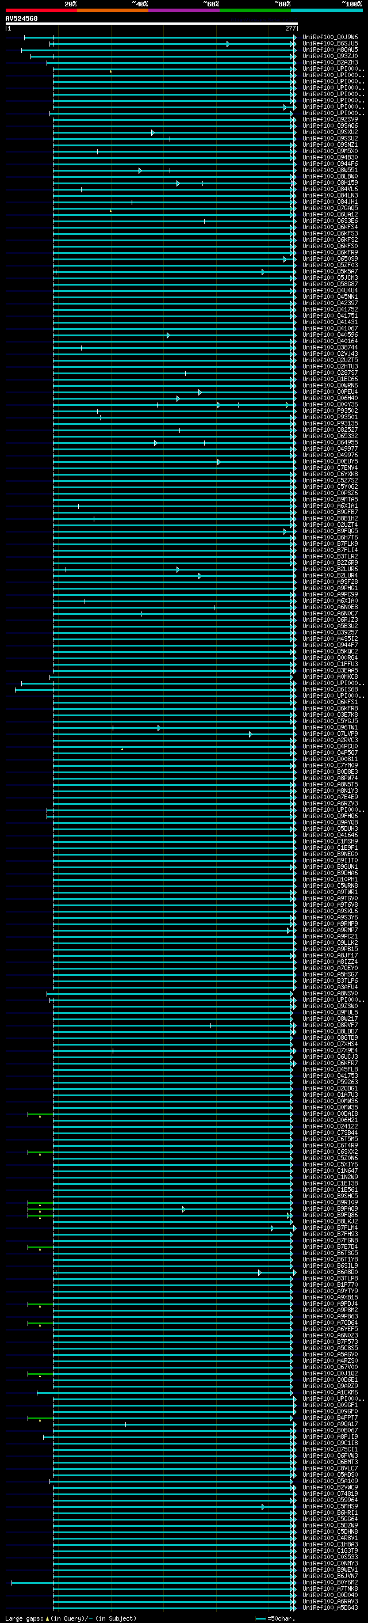Select hit label UniRef100_Q41646

330,835
